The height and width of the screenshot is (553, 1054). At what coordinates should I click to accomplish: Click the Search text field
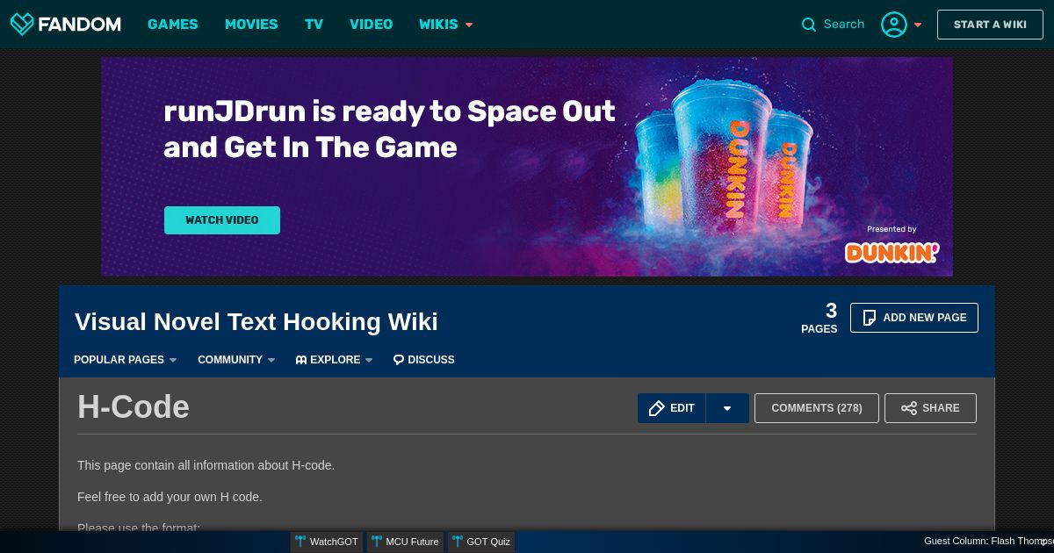click(844, 25)
